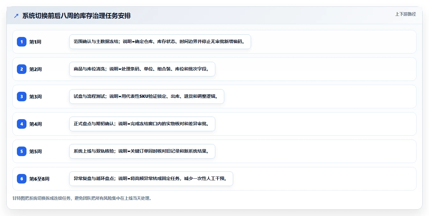
Task: Click the 第2周 label
Action: [35, 69]
